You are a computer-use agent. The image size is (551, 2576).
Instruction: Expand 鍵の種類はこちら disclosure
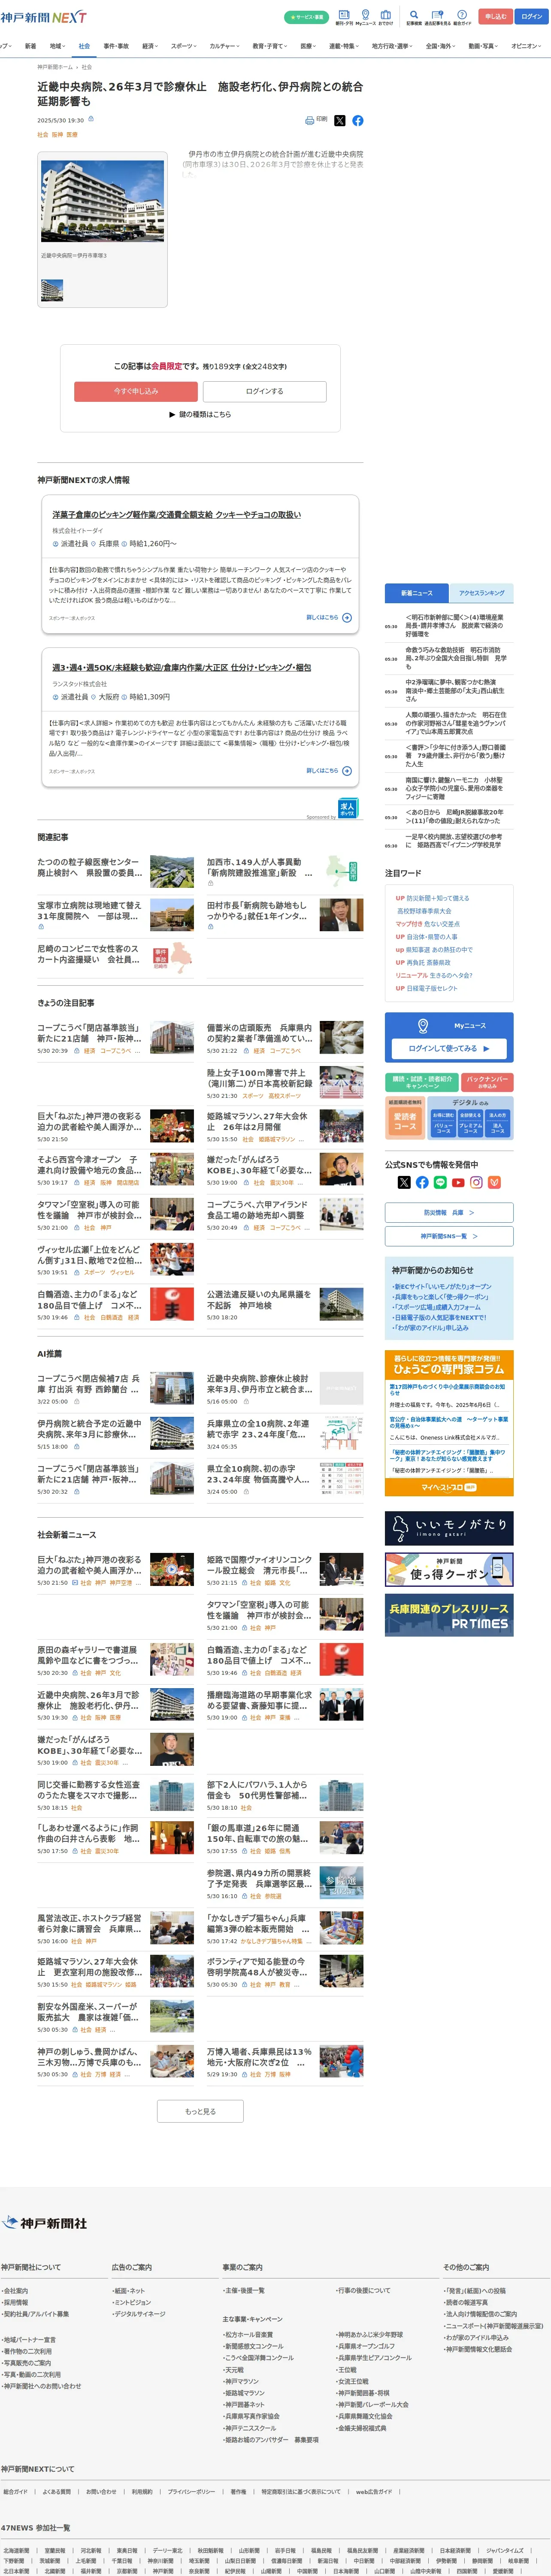(x=200, y=414)
